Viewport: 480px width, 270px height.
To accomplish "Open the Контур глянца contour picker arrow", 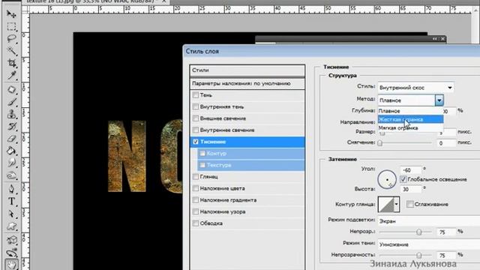I will tap(397, 204).
